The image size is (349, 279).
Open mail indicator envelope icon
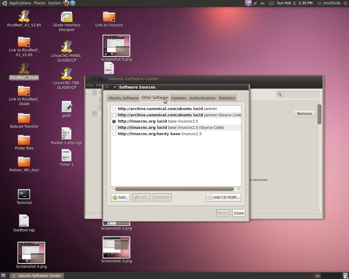coord(272,3)
